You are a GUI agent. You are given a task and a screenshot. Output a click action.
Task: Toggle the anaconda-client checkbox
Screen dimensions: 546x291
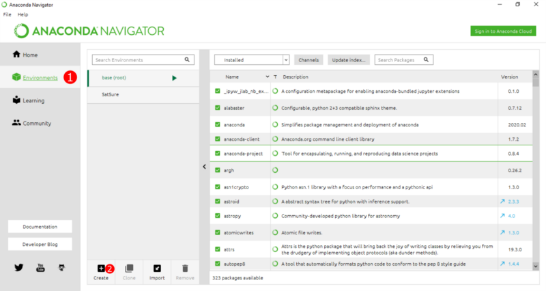click(218, 139)
